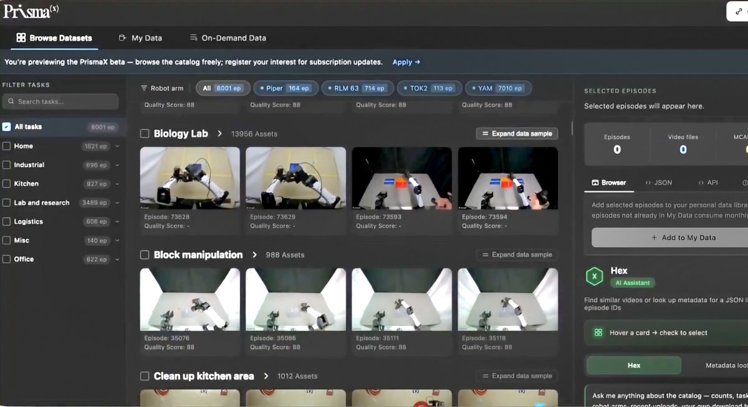Switch to the Hex assistant tab
The image size is (748, 407).
click(x=634, y=365)
